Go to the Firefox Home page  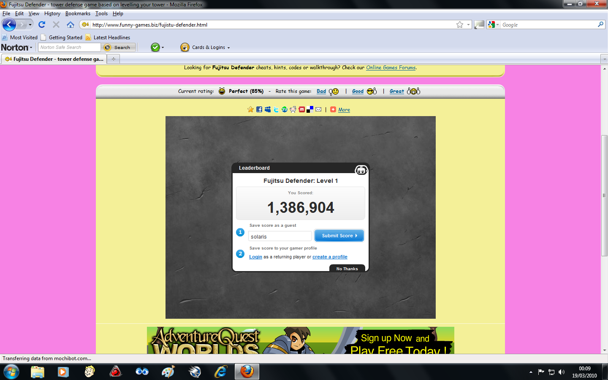pos(71,24)
